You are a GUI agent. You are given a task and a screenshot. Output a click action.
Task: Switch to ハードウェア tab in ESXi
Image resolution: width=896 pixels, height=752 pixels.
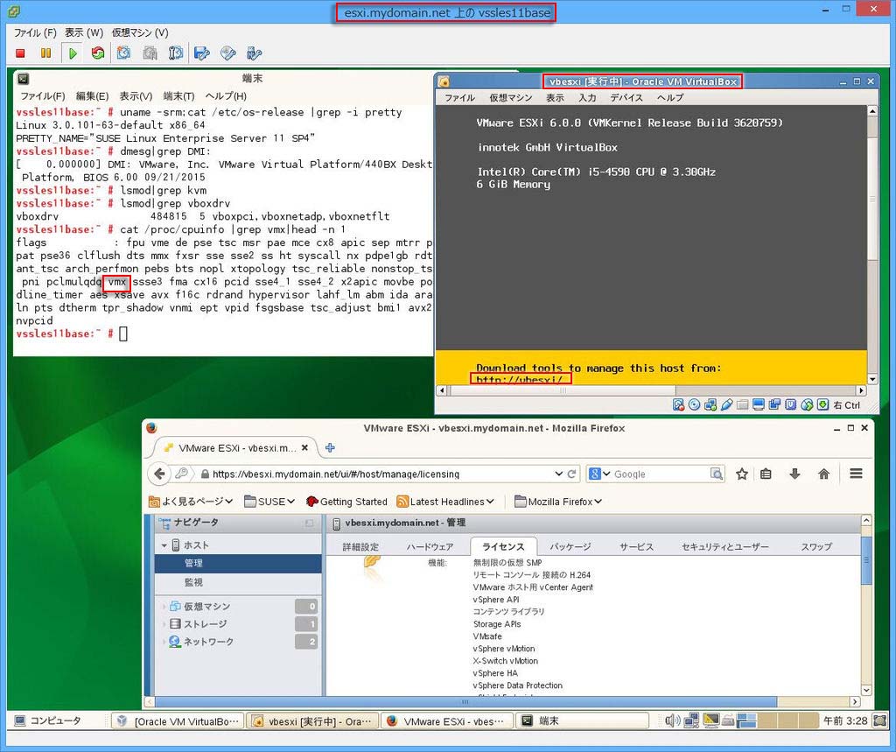(430, 546)
